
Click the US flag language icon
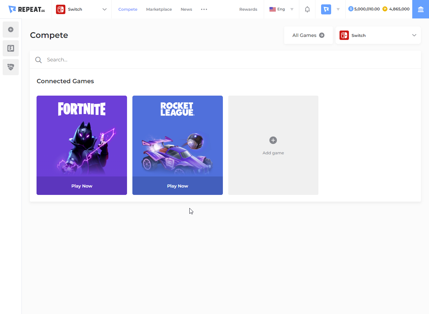pos(272,9)
